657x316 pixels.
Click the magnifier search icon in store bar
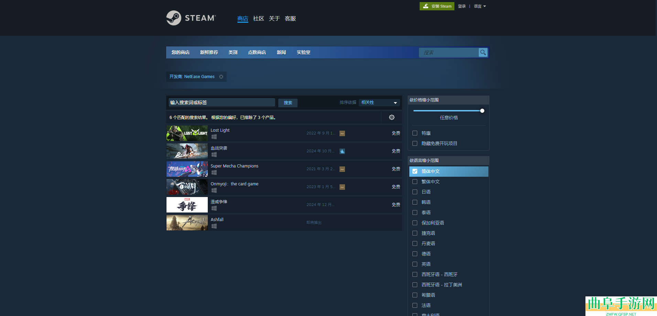[483, 53]
